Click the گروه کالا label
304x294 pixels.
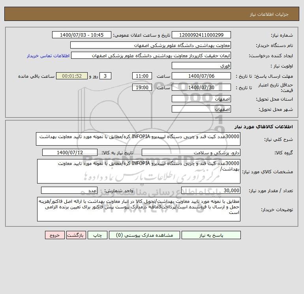click(283, 153)
